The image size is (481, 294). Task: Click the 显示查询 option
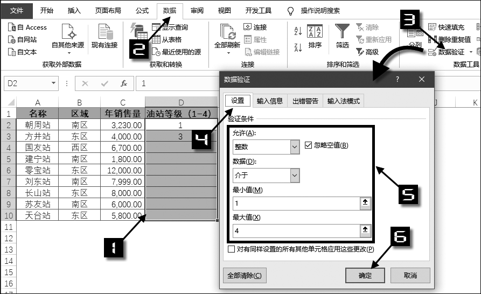pos(170,27)
